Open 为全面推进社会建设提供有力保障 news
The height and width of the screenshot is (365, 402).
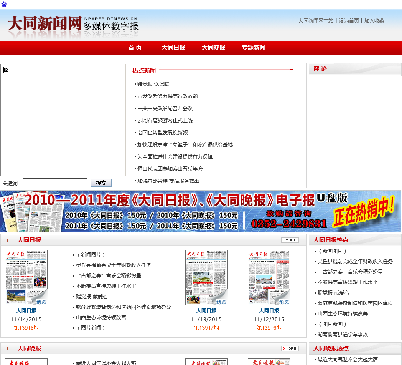click(175, 157)
